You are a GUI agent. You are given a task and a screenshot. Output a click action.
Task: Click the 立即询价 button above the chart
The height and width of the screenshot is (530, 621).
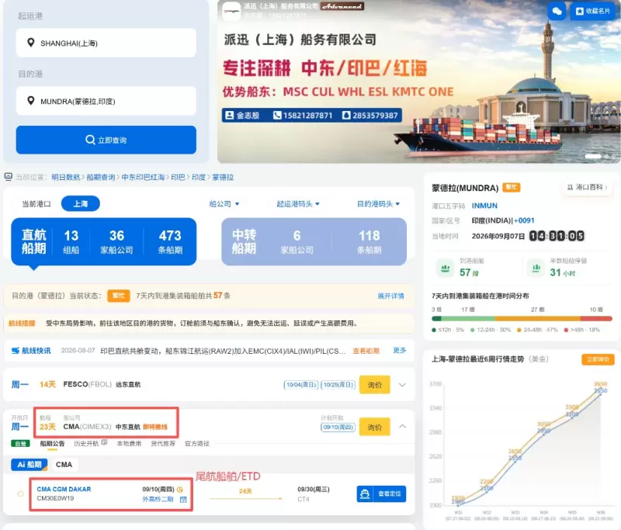click(x=598, y=359)
